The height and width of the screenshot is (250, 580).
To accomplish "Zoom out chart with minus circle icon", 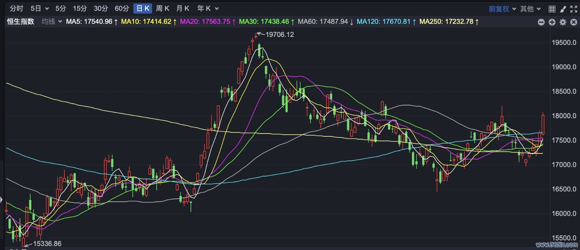I will pyautogui.click(x=541, y=22).
